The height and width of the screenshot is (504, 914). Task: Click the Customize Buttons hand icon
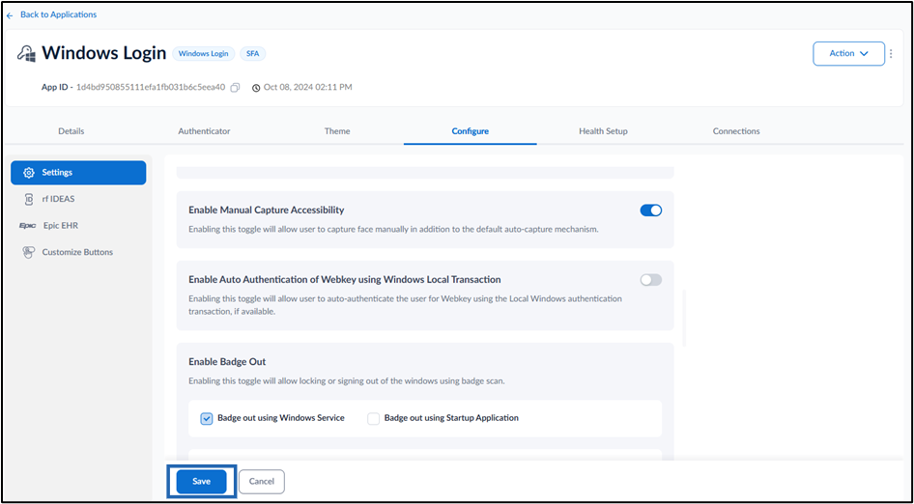[29, 253]
